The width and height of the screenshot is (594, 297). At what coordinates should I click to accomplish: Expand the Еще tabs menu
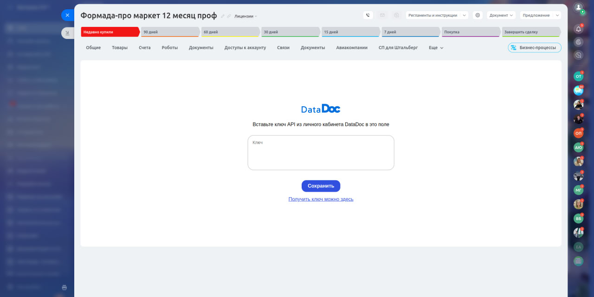click(436, 48)
